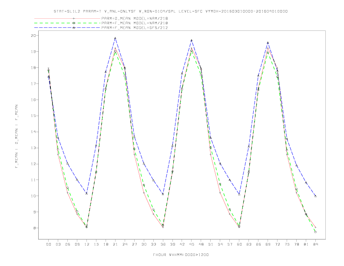344x266 pixels.
Task: Click forecast hour label 81 on x-axis
Action: coord(306,244)
